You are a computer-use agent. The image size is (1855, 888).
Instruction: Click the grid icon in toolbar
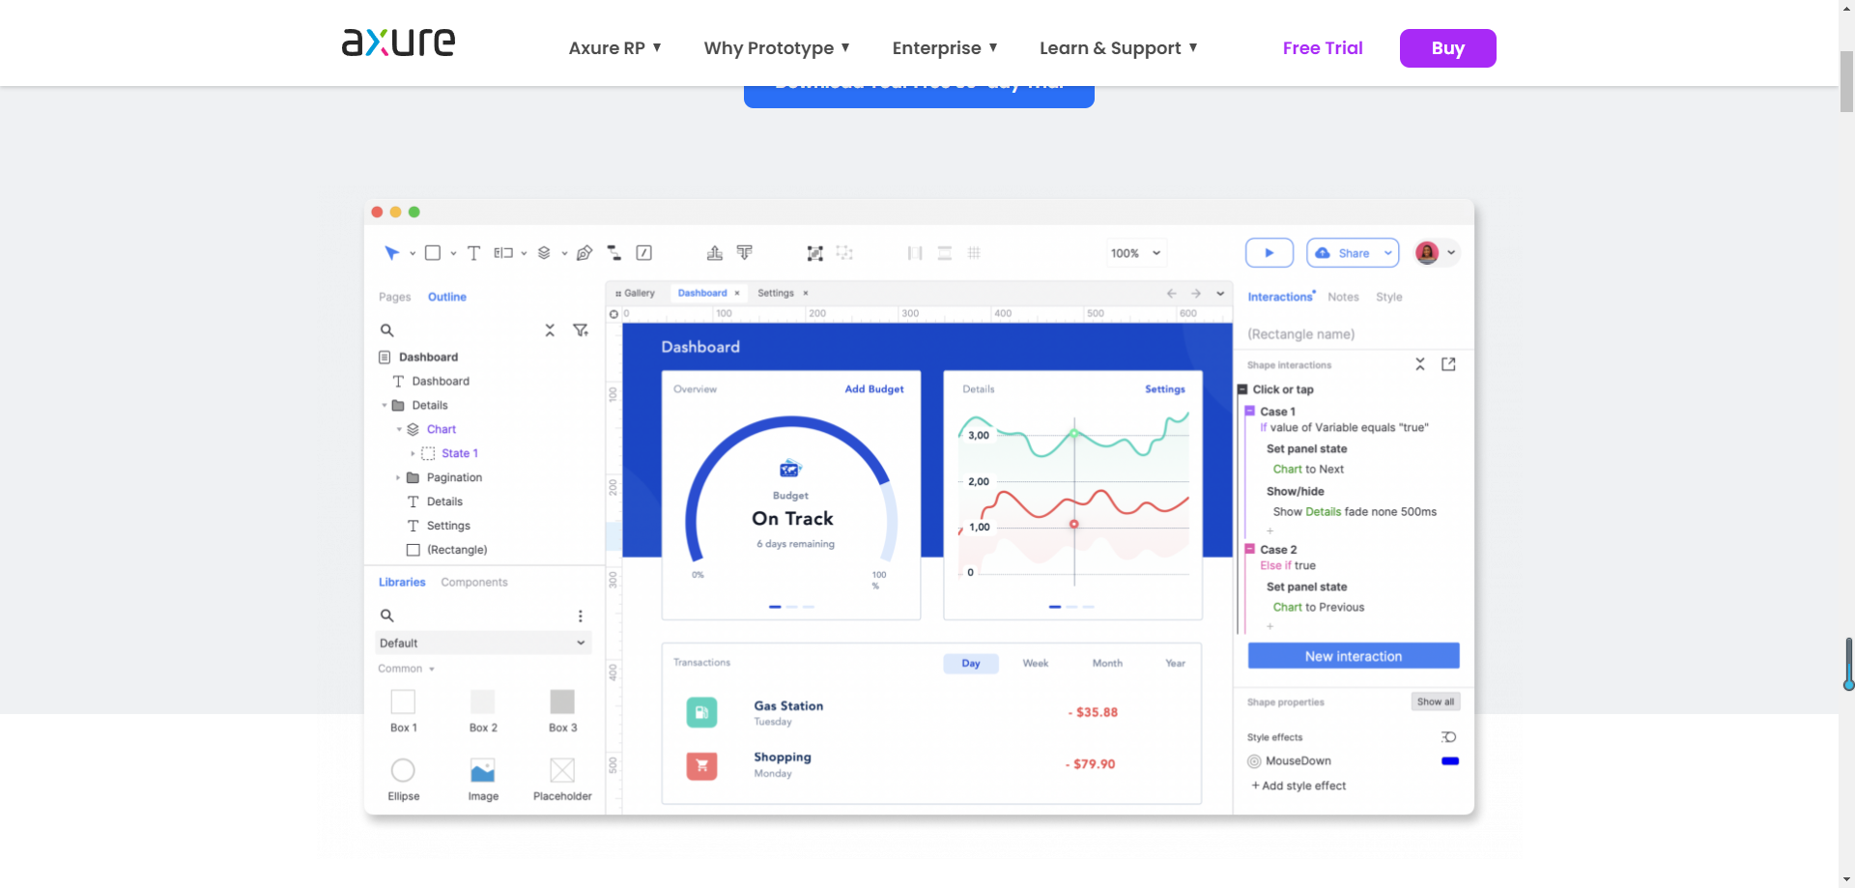point(974,253)
